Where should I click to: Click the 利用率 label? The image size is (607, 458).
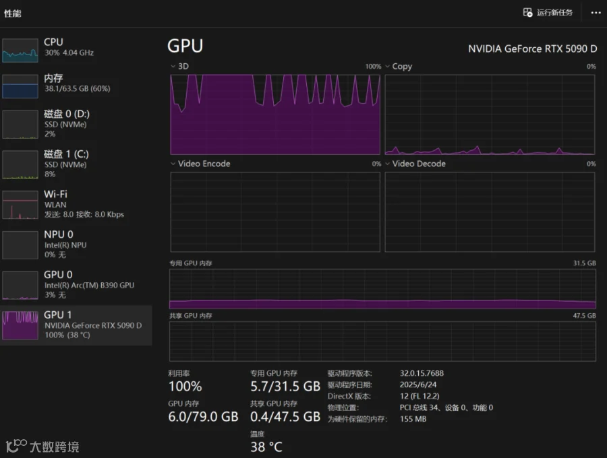point(179,373)
